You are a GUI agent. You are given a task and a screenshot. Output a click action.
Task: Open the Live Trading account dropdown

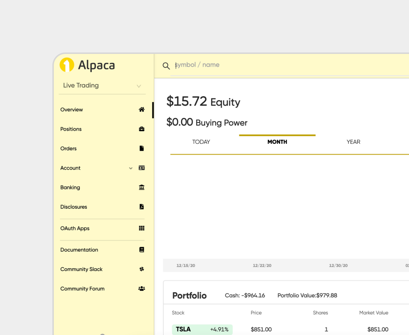point(102,86)
